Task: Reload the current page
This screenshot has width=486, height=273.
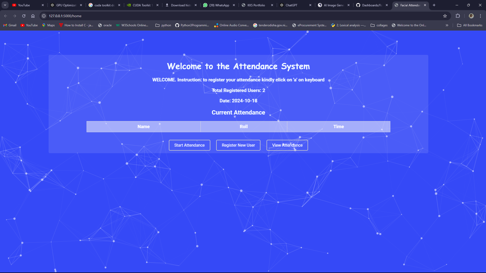Action: click(x=24, y=16)
